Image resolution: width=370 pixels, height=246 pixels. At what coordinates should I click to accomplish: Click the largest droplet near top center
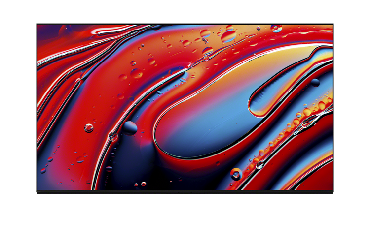tap(228, 36)
